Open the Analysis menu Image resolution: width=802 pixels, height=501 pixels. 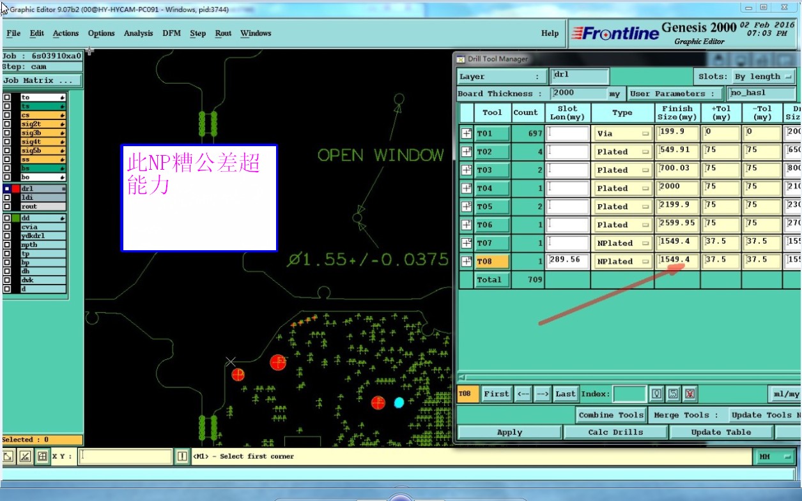pyautogui.click(x=139, y=33)
